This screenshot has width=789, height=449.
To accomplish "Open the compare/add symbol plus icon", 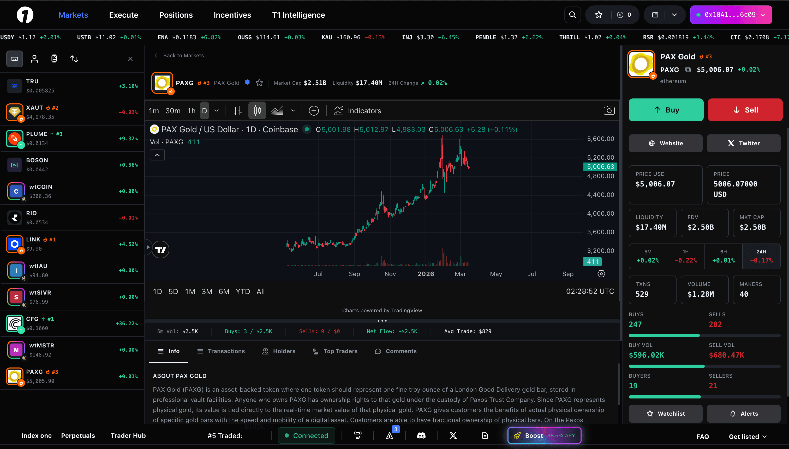I will point(313,110).
